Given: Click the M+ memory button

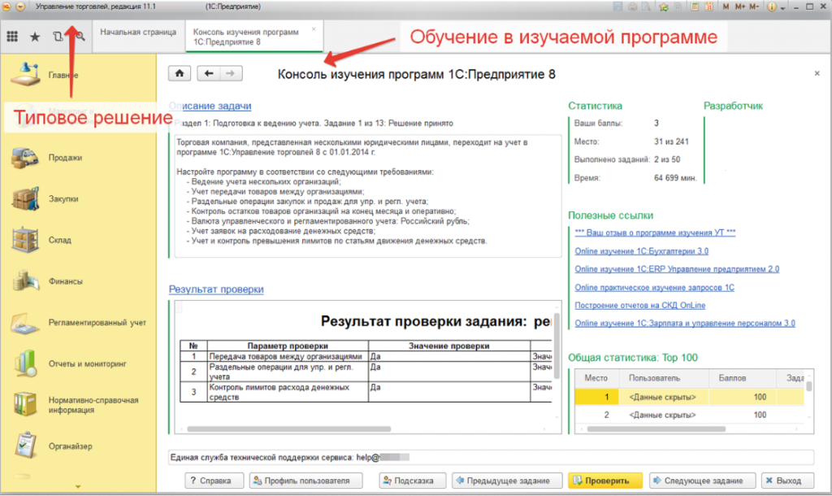Looking at the screenshot, I should tap(739, 7).
